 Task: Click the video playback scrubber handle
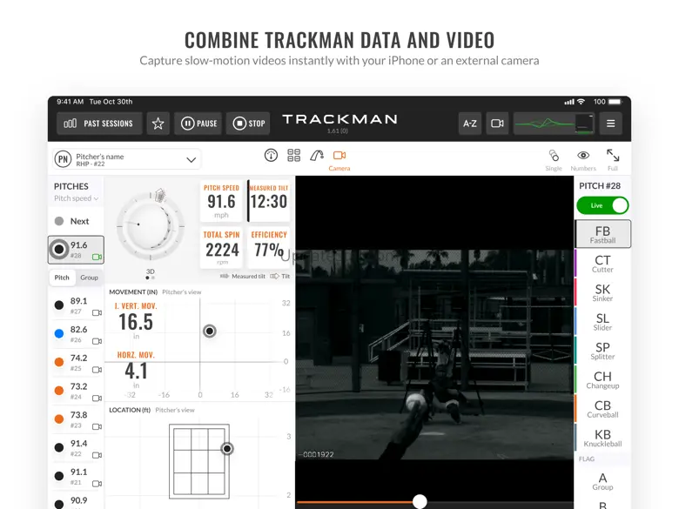click(420, 501)
